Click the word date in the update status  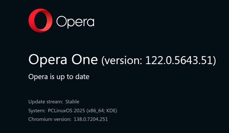coord(82,77)
